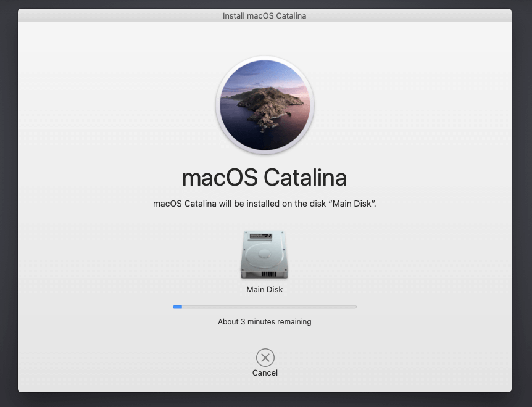Image resolution: width=532 pixels, height=407 pixels.
Task: Click the "Install macOS Catalina" window title
Action: pyautogui.click(x=264, y=15)
